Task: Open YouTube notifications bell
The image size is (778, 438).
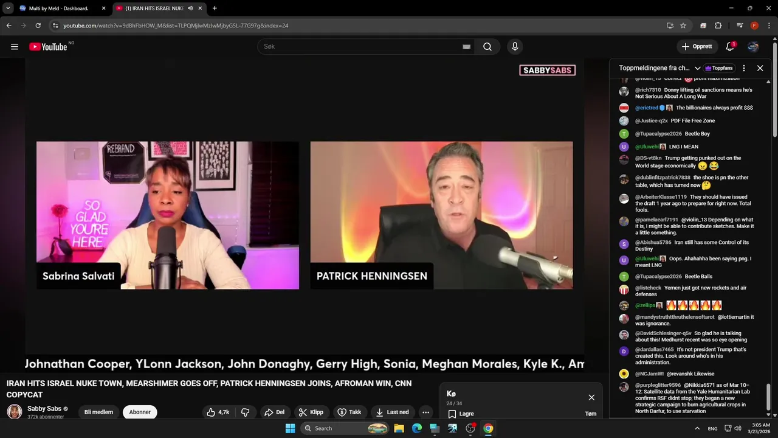Action: coord(731,47)
